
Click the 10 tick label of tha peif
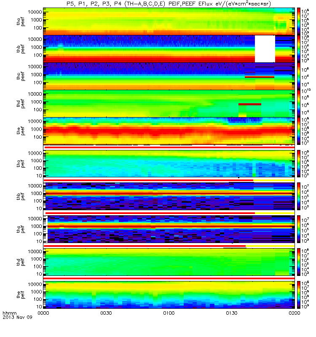point(39,176)
